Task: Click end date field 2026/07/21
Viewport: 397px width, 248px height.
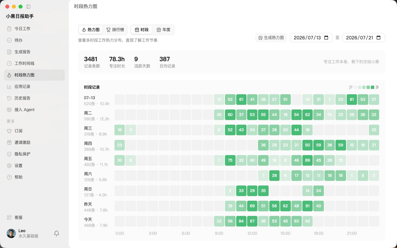Action: click(363, 38)
